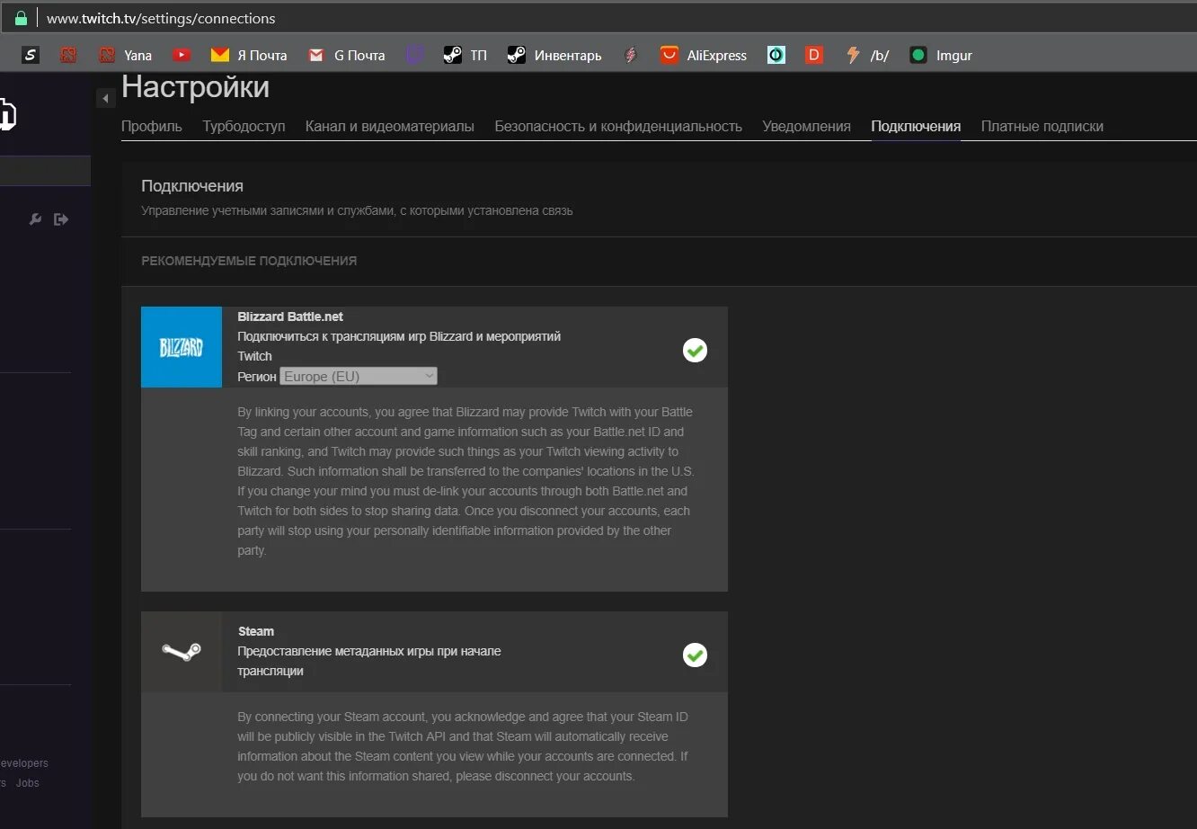1197x829 pixels.
Task: Click the address bar URL twitch.tv/settings/connections
Action: [161, 18]
